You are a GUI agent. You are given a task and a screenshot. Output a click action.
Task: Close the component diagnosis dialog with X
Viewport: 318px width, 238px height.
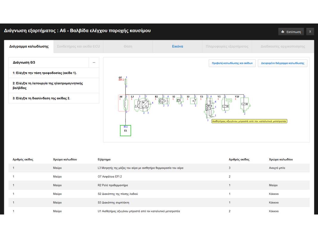(x=310, y=32)
